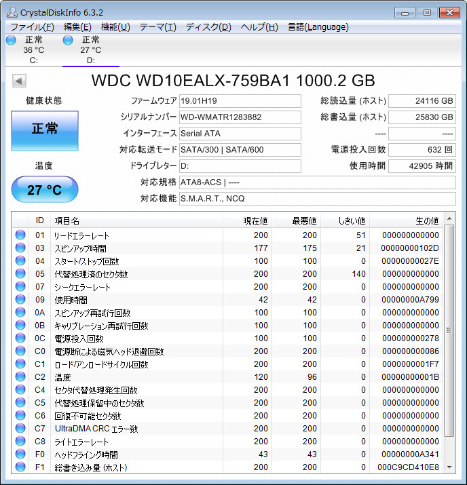This screenshot has height=485, width=467.
Task: Select raw value 000C9CD410E8 in row F1
Action: click(x=408, y=467)
